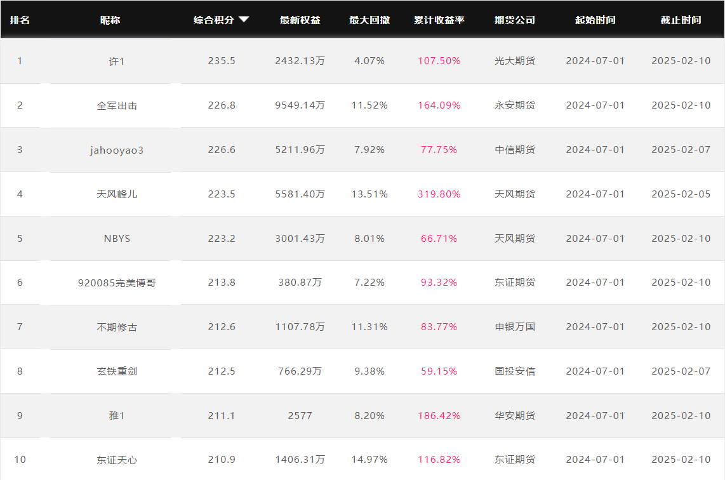Select the nickname NBYS
Viewport: 725px width, 480px height.
[x=117, y=239]
